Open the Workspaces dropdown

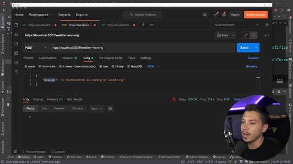coord(40,15)
